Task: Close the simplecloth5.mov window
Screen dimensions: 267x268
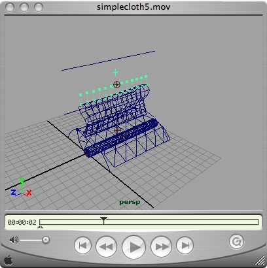Action: (x=10, y=7)
